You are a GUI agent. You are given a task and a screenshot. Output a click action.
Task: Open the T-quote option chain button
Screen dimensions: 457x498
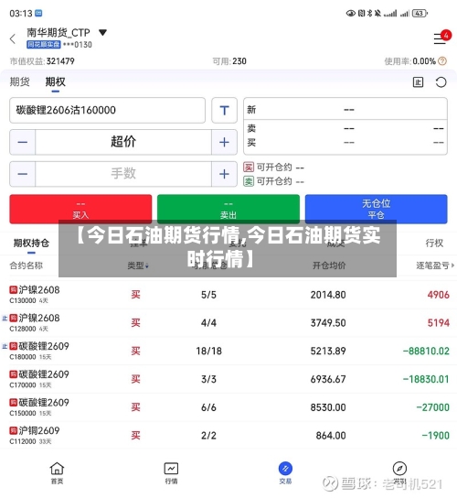pos(225,110)
